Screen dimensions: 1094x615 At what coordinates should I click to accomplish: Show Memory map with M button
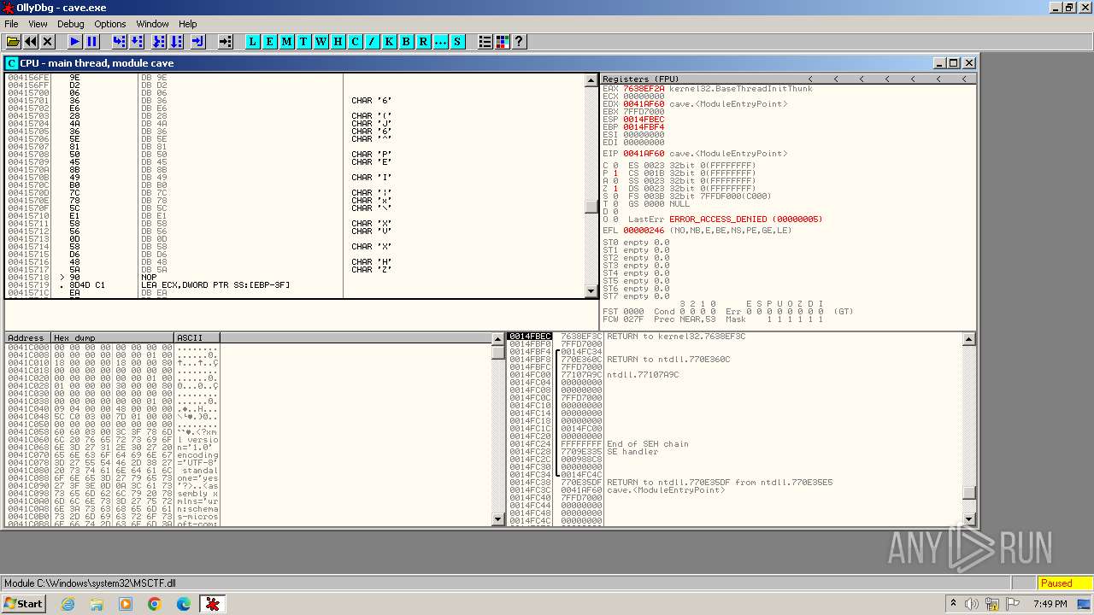click(287, 41)
